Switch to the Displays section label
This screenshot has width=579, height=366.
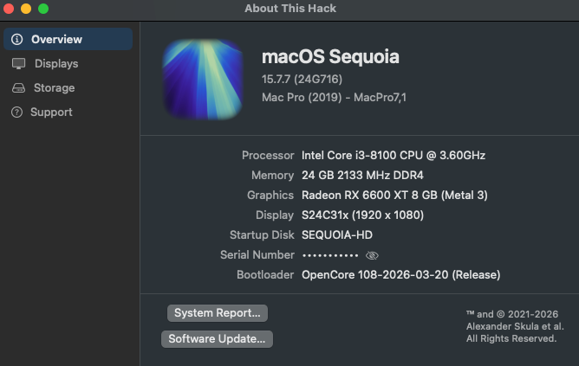(x=56, y=63)
